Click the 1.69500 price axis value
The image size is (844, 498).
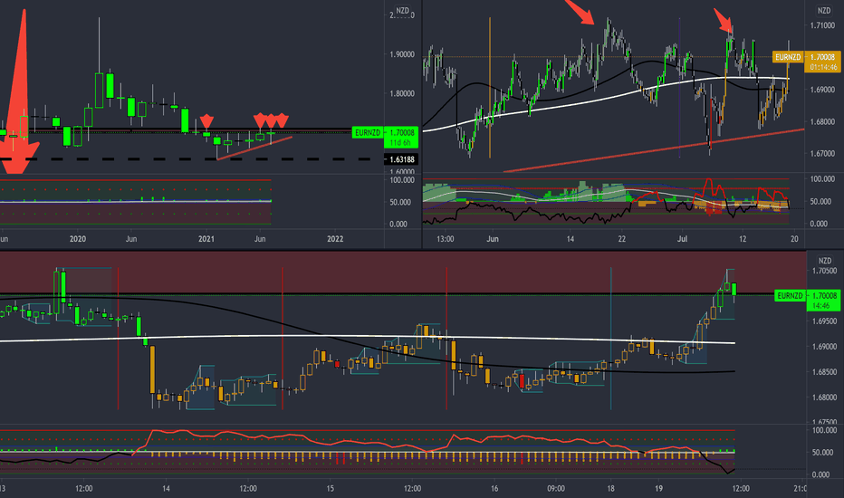[x=824, y=321]
